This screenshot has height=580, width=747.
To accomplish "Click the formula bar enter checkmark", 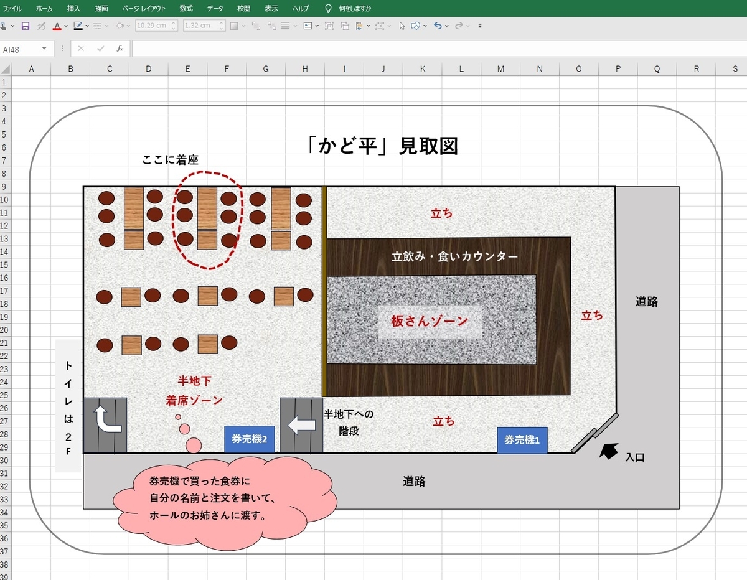I will pyautogui.click(x=100, y=48).
